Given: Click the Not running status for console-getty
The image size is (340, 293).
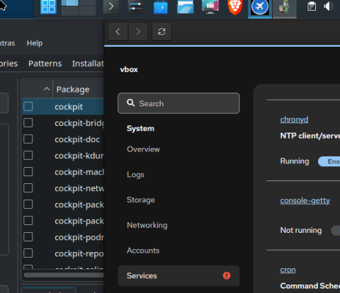Looking at the screenshot, I should 301,230.
